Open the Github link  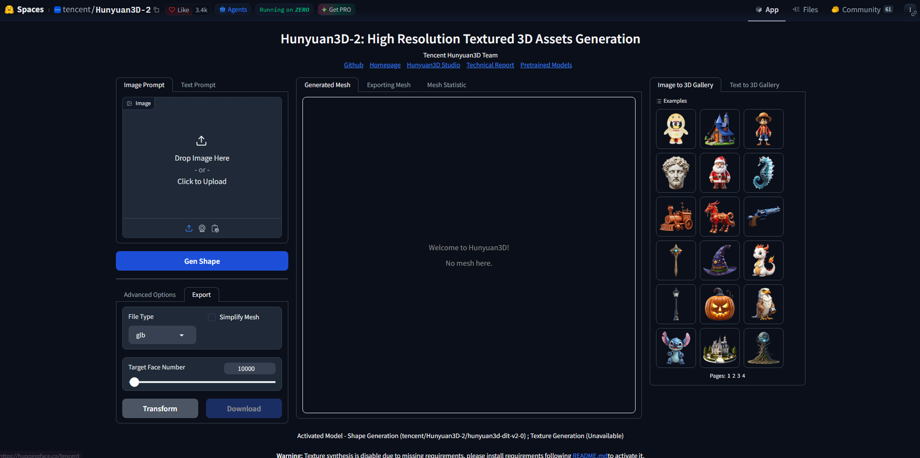point(354,65)
